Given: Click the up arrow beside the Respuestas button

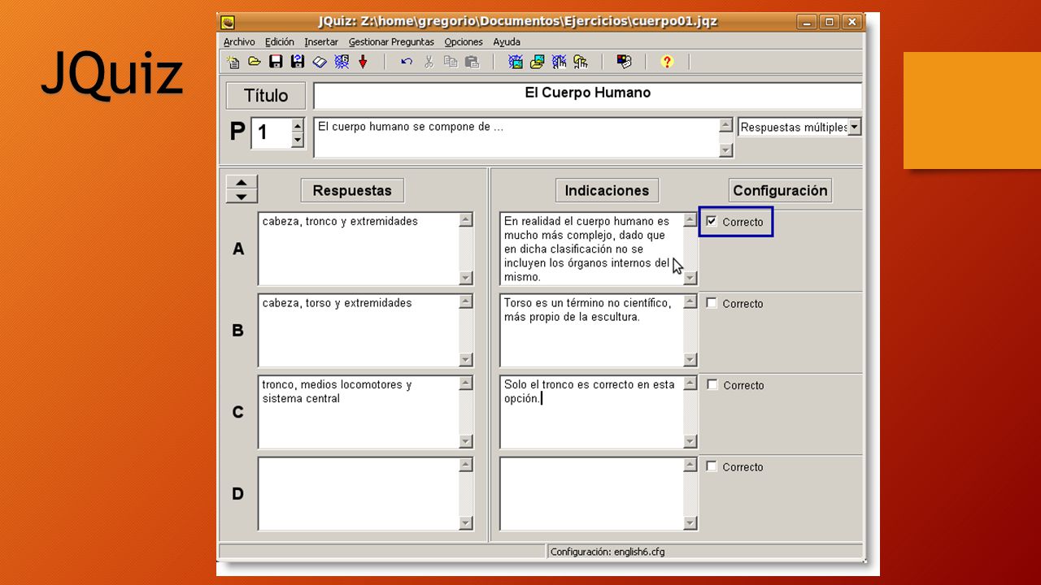Looking at the screenshot, I should pos(242,182).
